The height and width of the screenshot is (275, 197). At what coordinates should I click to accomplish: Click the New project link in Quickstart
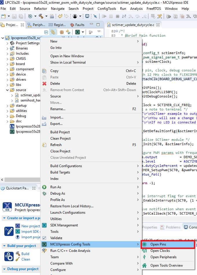point(30,226)
